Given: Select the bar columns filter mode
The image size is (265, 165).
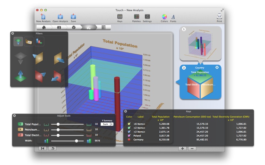Looking at the screenshot, I should (39, 42).
